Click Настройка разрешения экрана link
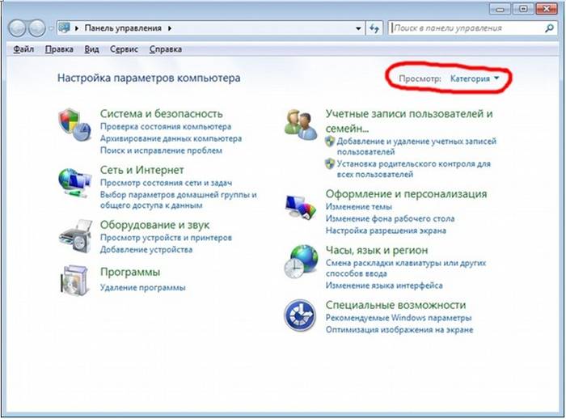Image resolution: width=566 pixels, height=419 pixels. (386, 231)
